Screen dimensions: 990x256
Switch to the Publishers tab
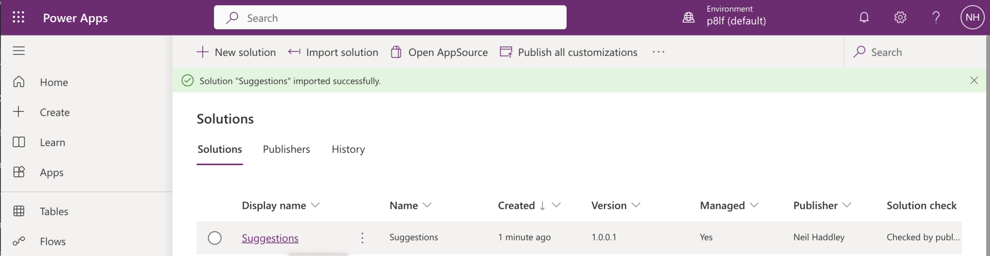(286, 150)
